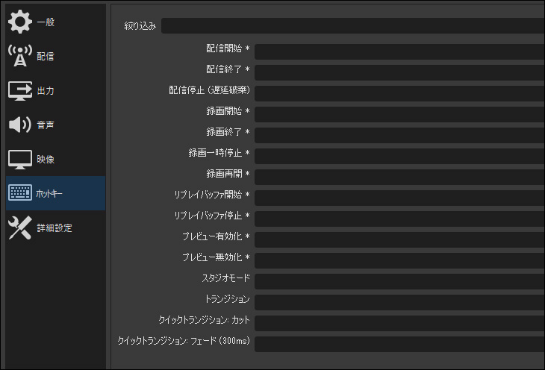Focus the リプレイバッファ開始 hotkey field
Screen dimensions: 545x370
point(399,198)
